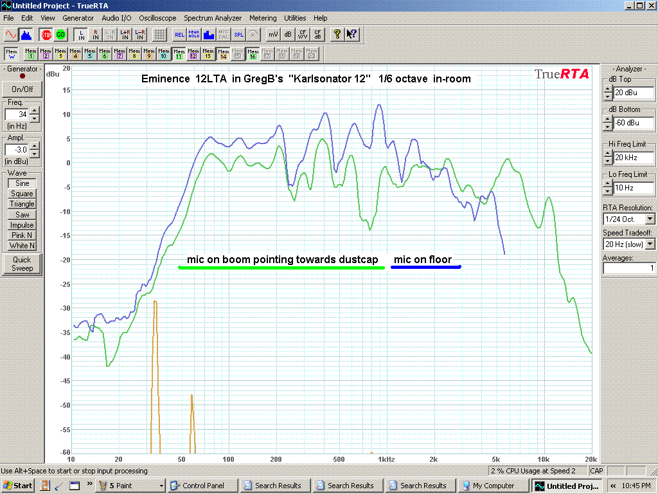Select L-R IN input button
Screen dimensions: 658x494
pos(139,35)
